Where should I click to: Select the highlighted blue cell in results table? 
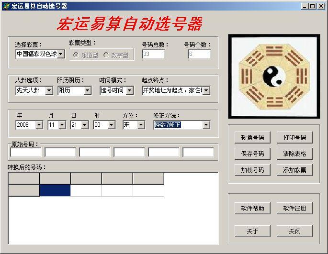[55, 190]
